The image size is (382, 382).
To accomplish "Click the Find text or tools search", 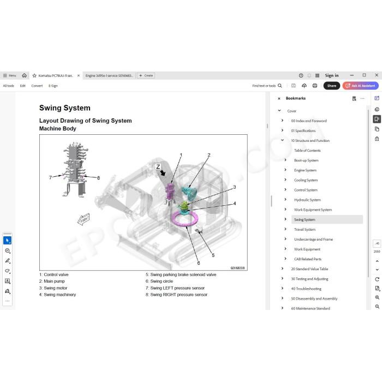I will [267, 86].
